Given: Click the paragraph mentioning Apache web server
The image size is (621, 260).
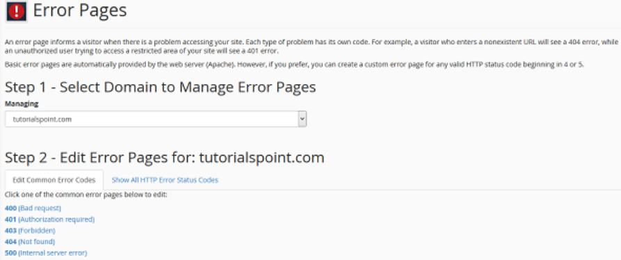Looking at the screenshot, I should [x=294, y=65].
